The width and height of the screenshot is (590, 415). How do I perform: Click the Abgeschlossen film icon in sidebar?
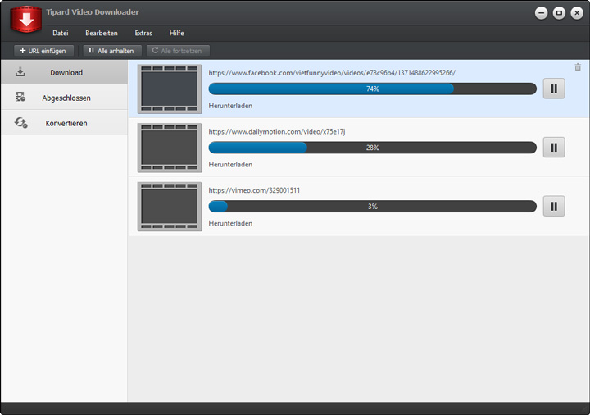[x=20, y=97]
